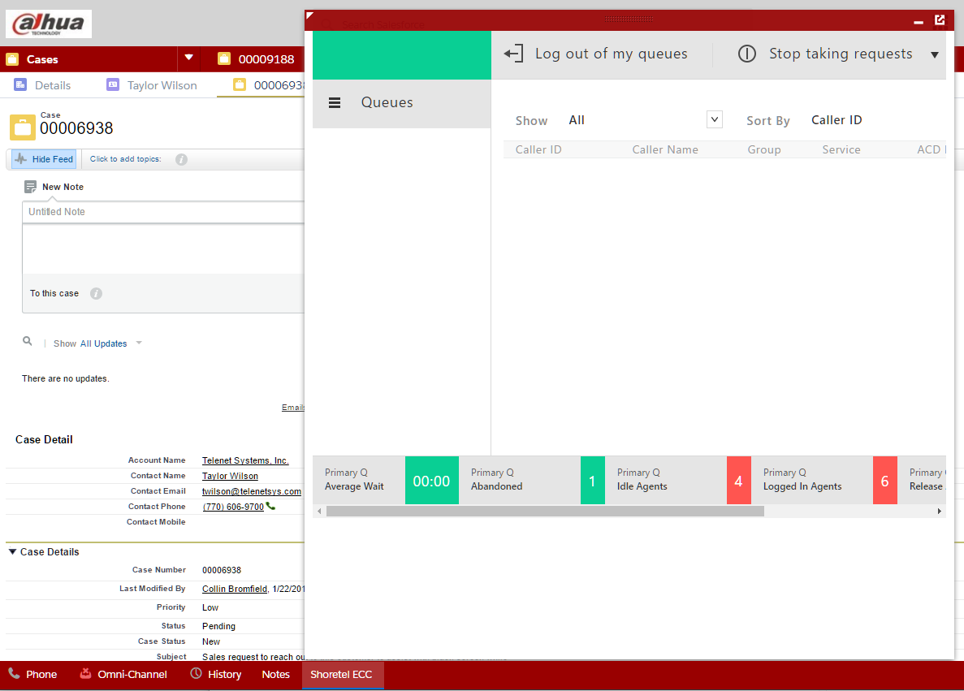Screen dimensions: 964x691
Task: Click the scrollbar right arrow under stats
Action: (940, 512)
